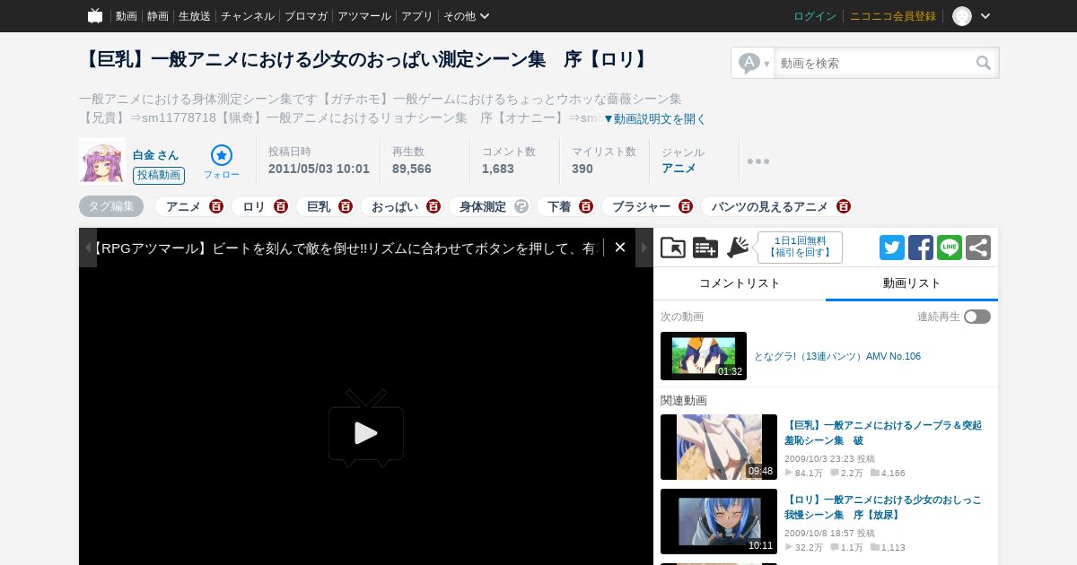Close the RPGアツマール banner

619,248
